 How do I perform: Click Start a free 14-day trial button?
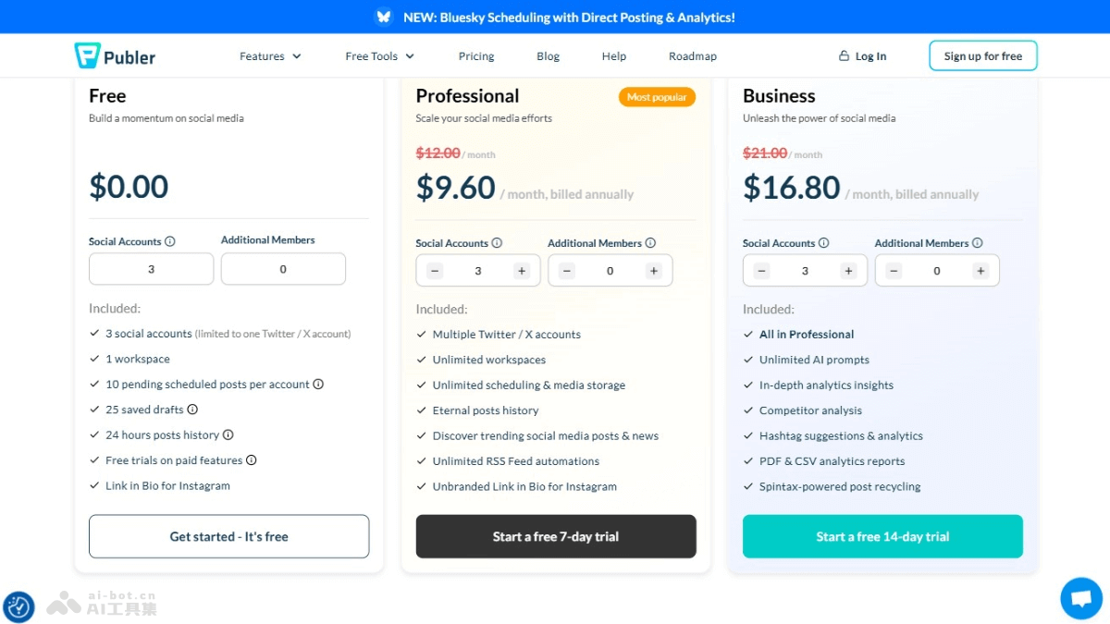pyautogui.click(x=882, y=536)
